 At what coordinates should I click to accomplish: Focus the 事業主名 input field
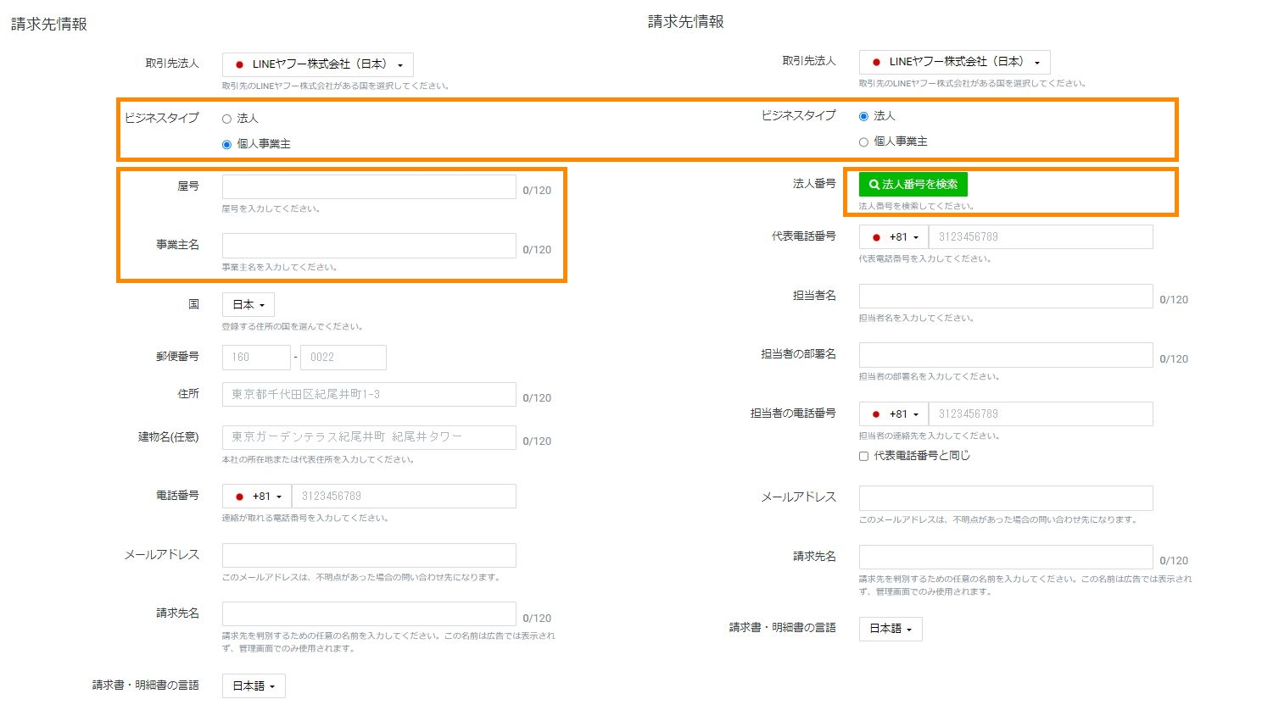click(369, 246)
